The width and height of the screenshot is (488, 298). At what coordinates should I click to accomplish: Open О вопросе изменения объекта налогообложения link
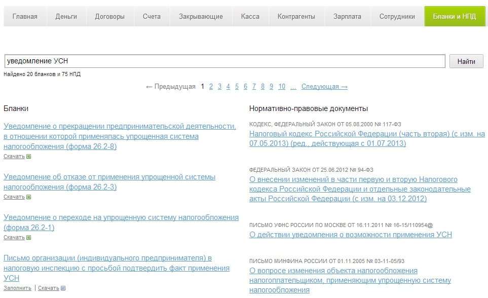pos(350,280)
